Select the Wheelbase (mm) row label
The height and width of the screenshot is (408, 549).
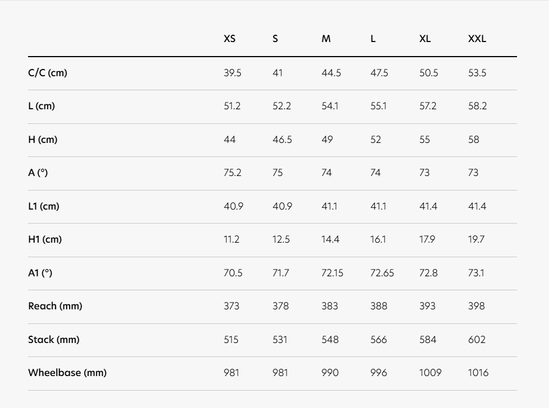pos(67,373)
